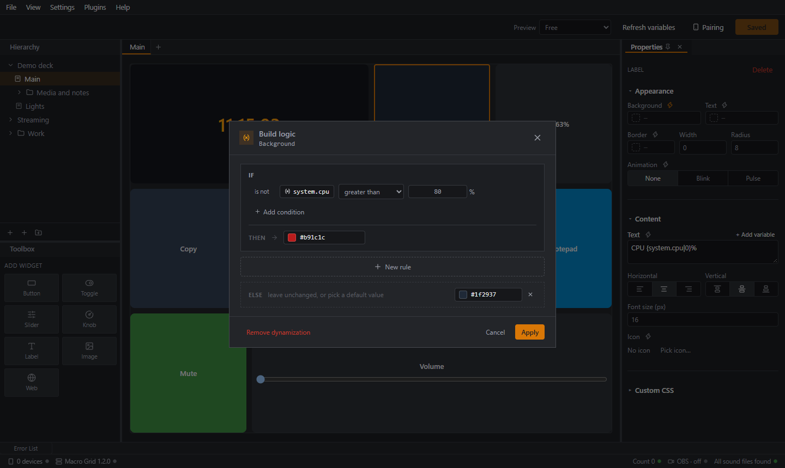
Task: Apply the build logic
Action: tap(530, 332)
